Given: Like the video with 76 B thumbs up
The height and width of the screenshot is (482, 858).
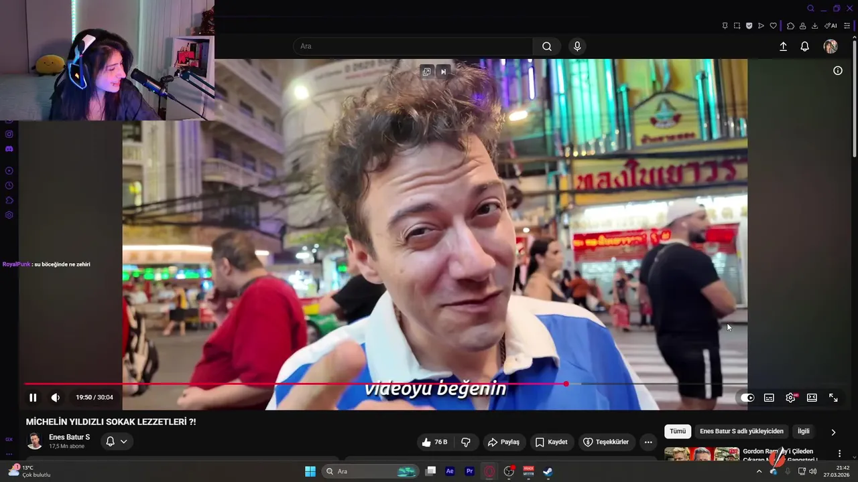Looking at the screenshot, I should 434,442.
